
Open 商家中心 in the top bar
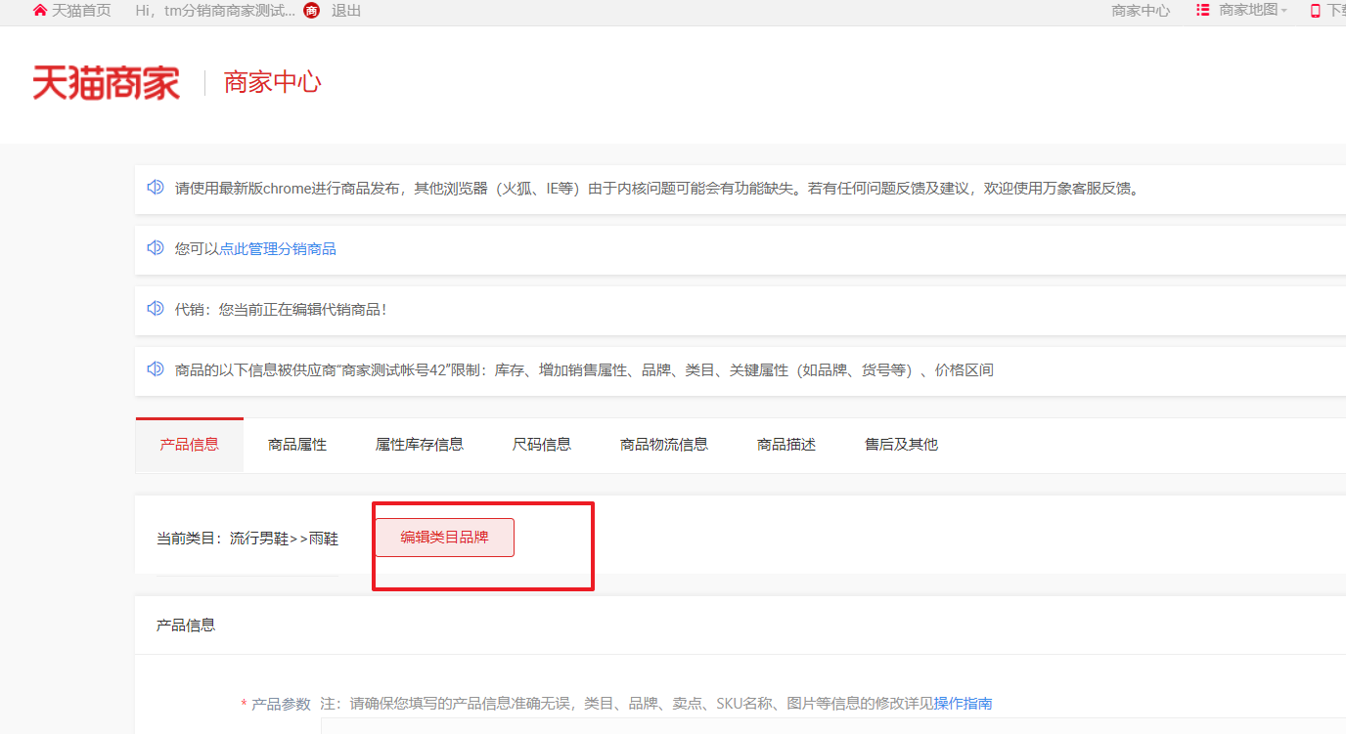[1141, 10]
